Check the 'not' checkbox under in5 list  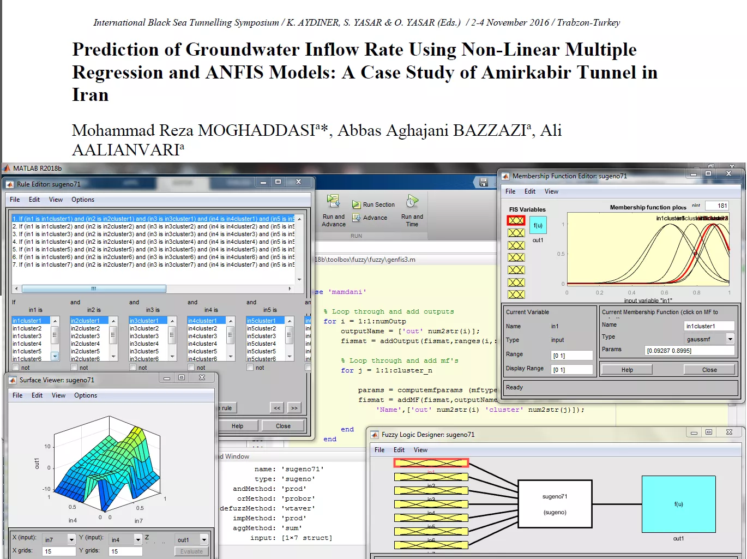[250, 368]
